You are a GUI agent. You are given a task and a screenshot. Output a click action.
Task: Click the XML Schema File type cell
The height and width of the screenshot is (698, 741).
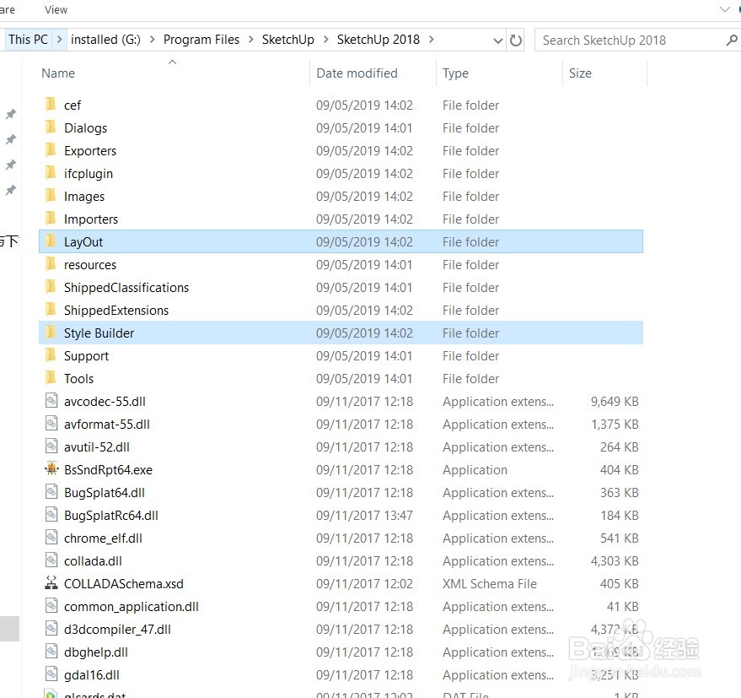point(490,584)
